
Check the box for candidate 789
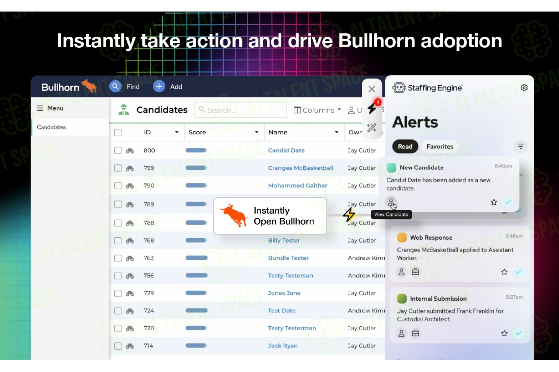(x=118, y=204)
